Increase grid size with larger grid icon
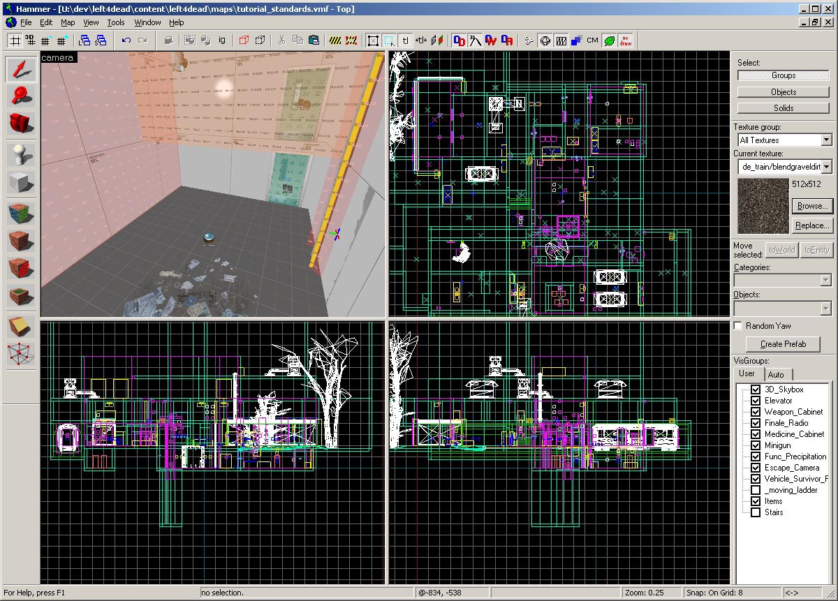Screen dimensions: 838x601 pos(62,40)
